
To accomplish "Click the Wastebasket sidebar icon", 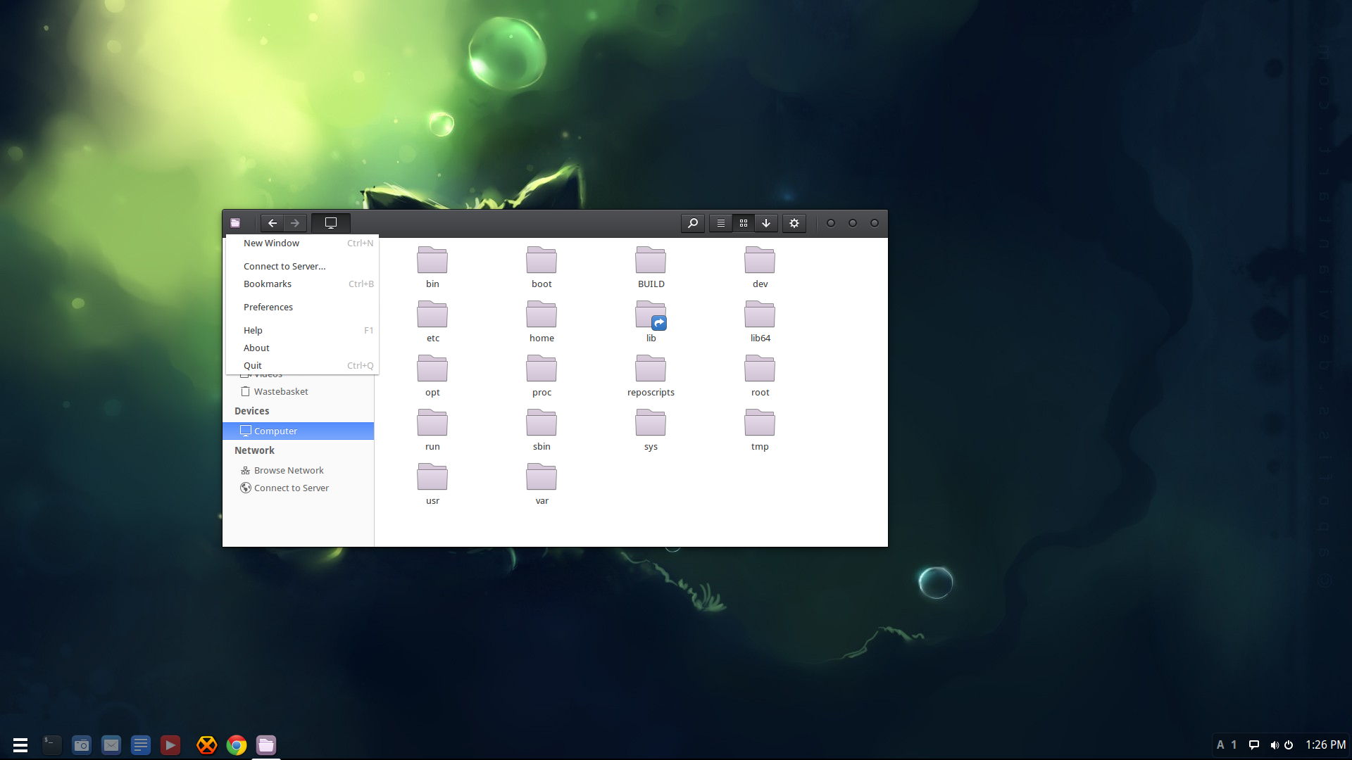I will click(246, 391).
